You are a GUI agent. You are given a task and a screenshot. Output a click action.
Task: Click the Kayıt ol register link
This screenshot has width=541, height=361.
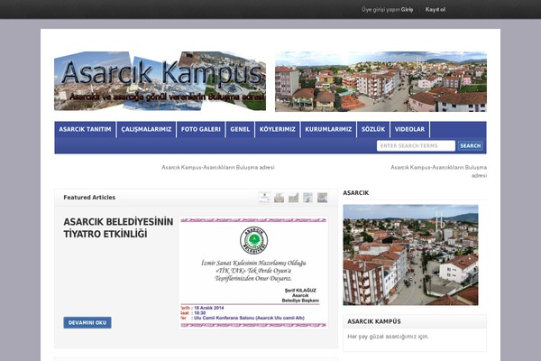(x=436, y=9)
